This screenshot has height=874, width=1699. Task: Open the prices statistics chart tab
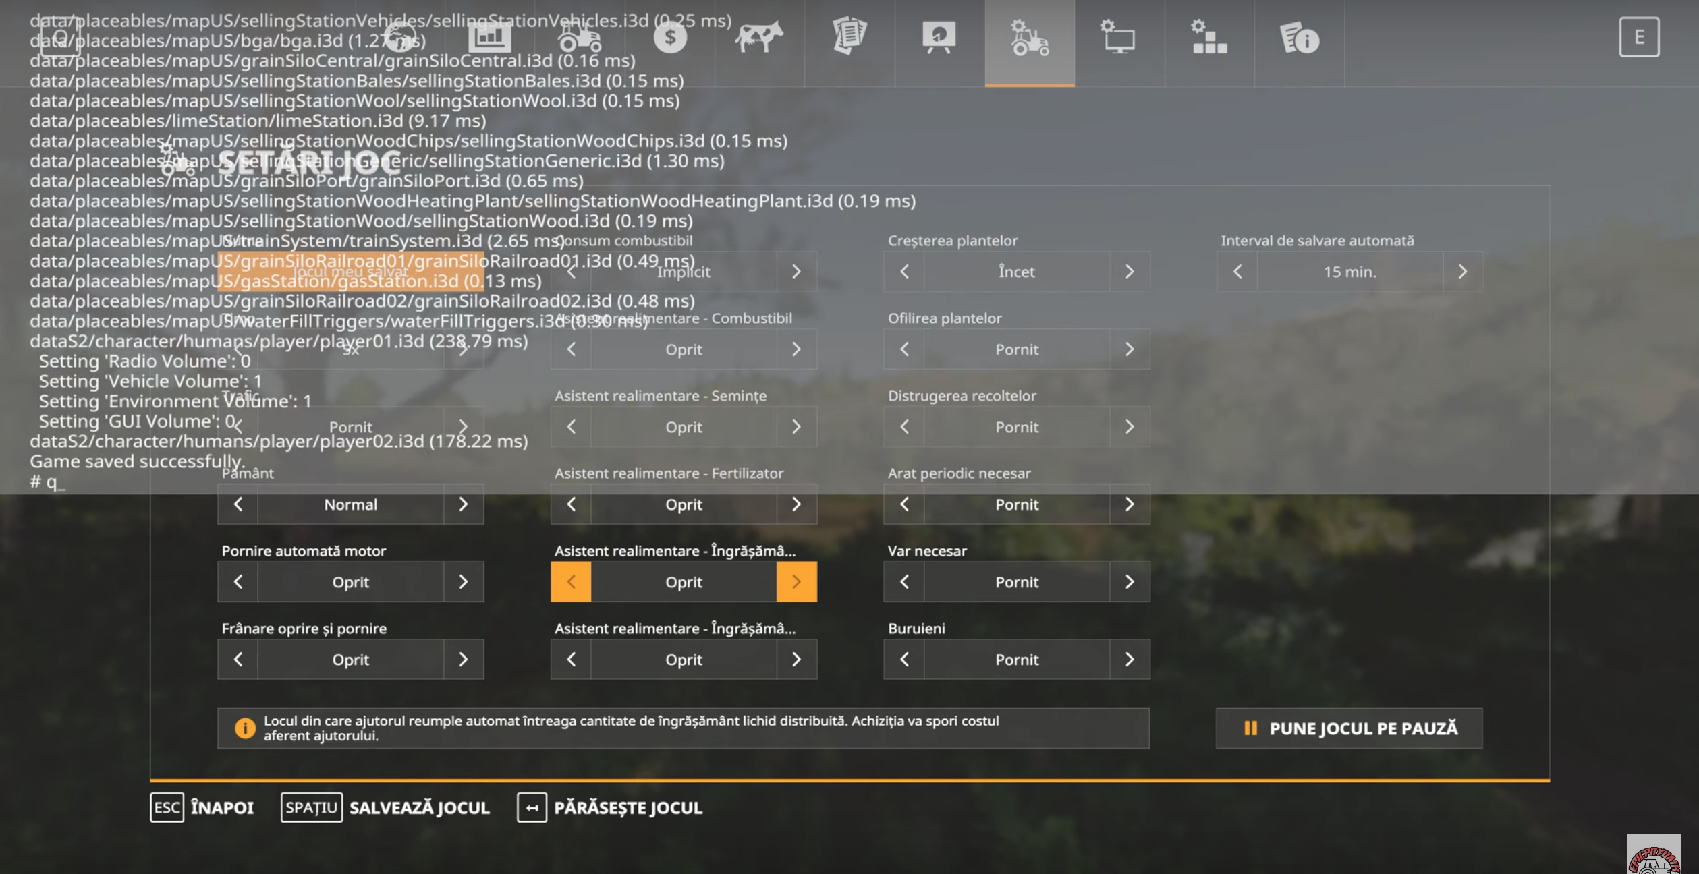[x=489, y=37]
